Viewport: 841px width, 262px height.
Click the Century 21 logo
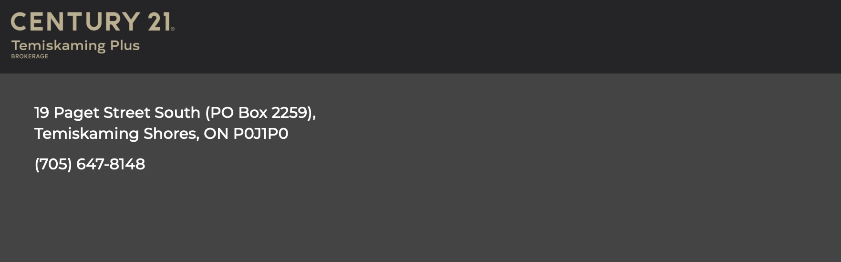(93, 35)
